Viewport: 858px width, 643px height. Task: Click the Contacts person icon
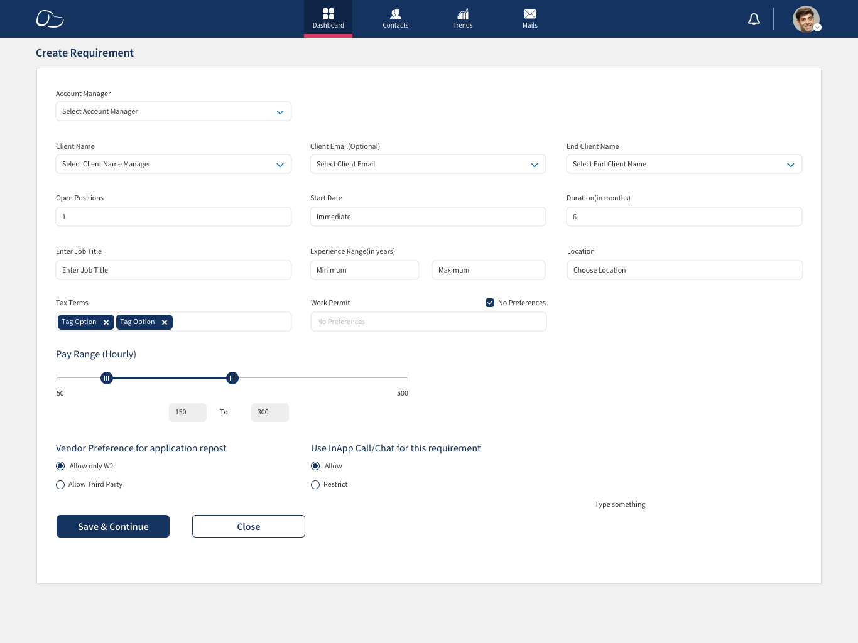click(396, 14)
